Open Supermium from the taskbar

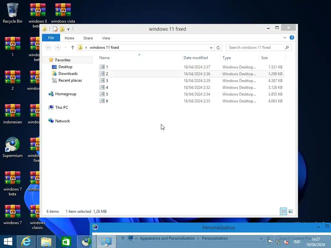pos(86,242)
